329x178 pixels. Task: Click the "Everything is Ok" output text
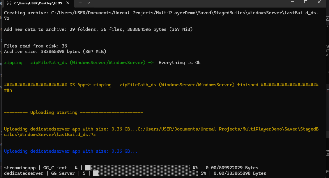click(x=179, y=63)
